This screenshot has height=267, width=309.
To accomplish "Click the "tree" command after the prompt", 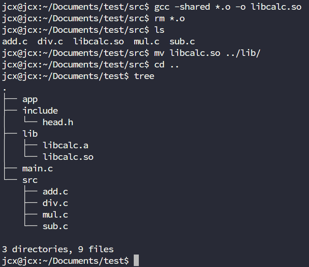I will [144, 76].
